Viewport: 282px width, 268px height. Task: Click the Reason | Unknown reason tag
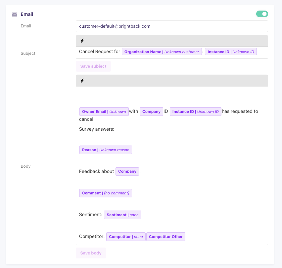[x=106, y=150]
